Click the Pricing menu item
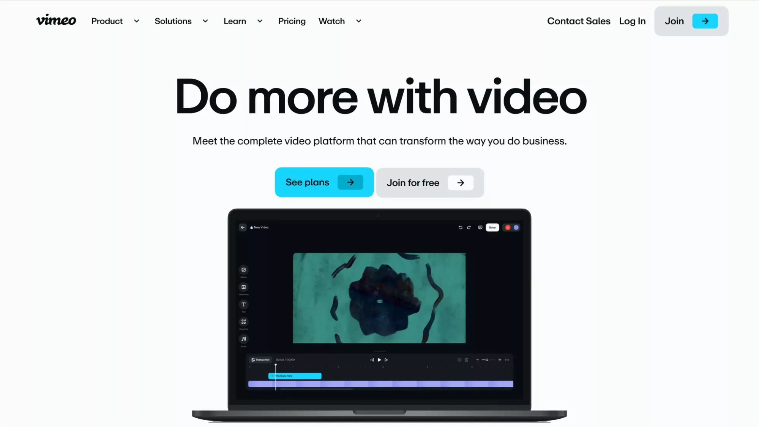759x427 pixels. (291, 21)
